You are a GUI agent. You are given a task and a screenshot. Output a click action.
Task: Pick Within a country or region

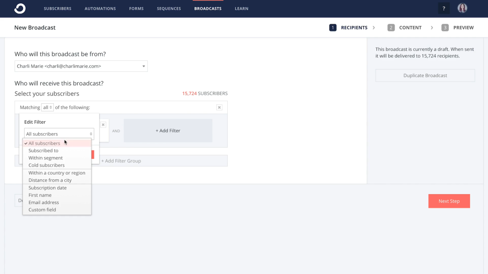[x=57, y=173]
